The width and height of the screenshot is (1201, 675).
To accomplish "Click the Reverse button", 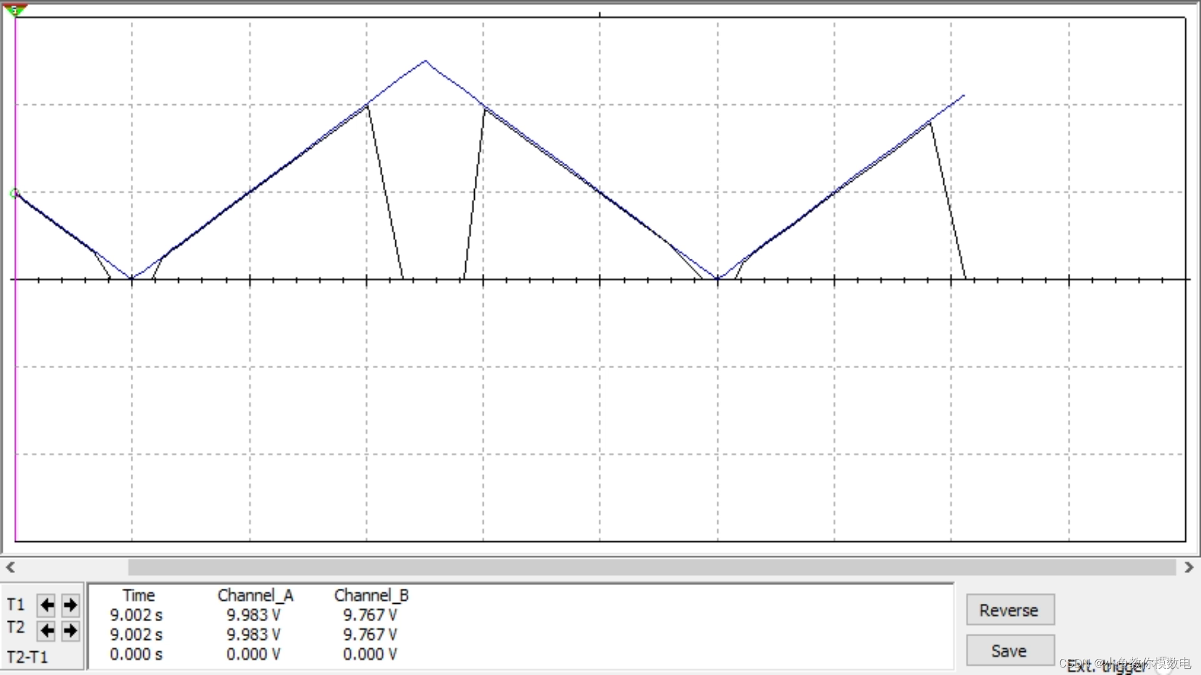I will click(x=1010, y=609).
